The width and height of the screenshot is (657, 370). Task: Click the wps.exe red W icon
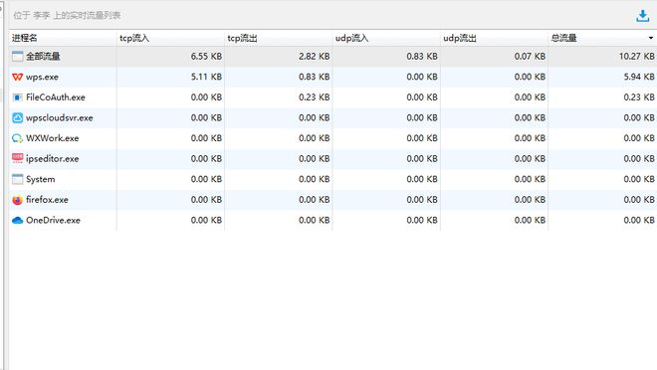point(18,77)
